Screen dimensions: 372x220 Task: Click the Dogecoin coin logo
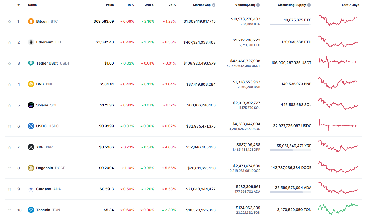(x=31, y=168)
